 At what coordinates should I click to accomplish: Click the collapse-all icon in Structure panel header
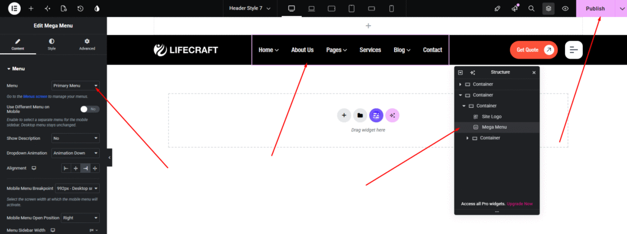point(460,72)
